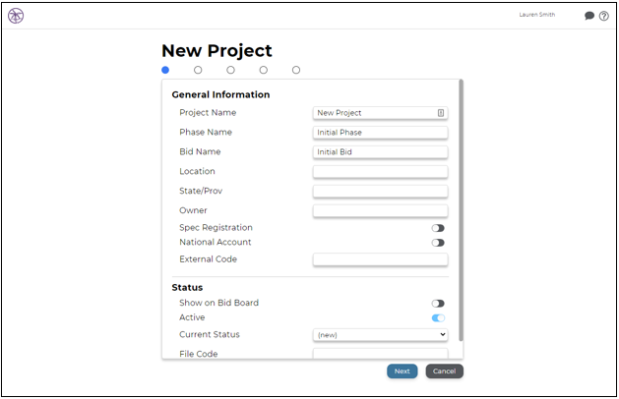Toggle Show on Bid Board
The image size is (619, 399).
click(438, 304)
